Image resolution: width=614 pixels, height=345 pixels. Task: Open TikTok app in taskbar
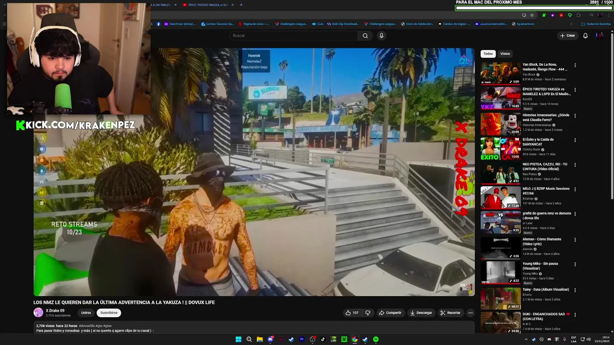tap(323, 339)
